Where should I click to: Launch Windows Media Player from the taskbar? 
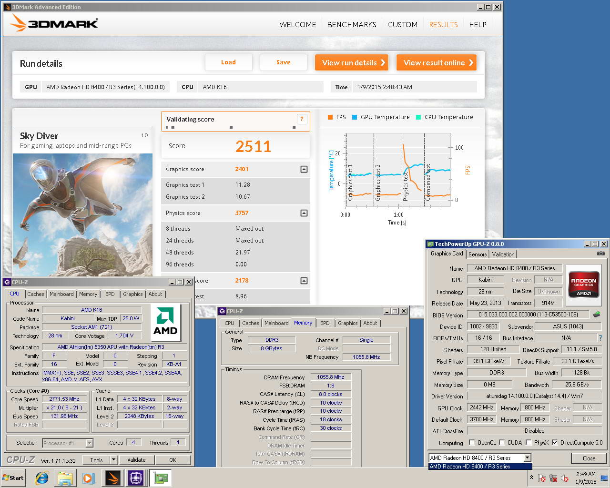pyautogui.click(x=89, y=478)
